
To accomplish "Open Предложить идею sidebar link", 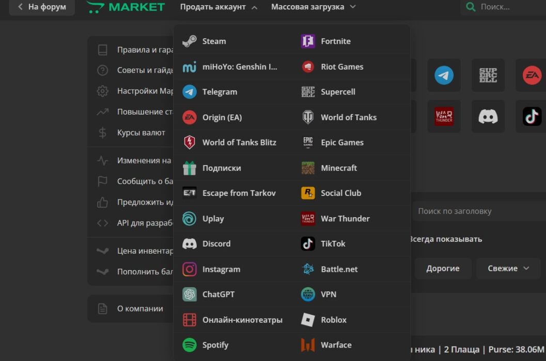I will click(x=131, y=202).
